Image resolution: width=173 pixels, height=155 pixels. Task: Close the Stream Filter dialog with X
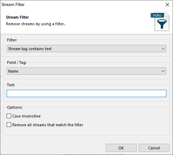pos(167,5)
